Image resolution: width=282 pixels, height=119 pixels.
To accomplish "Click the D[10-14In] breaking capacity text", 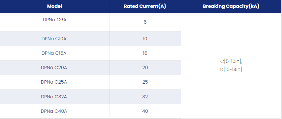I will [231, 70].
